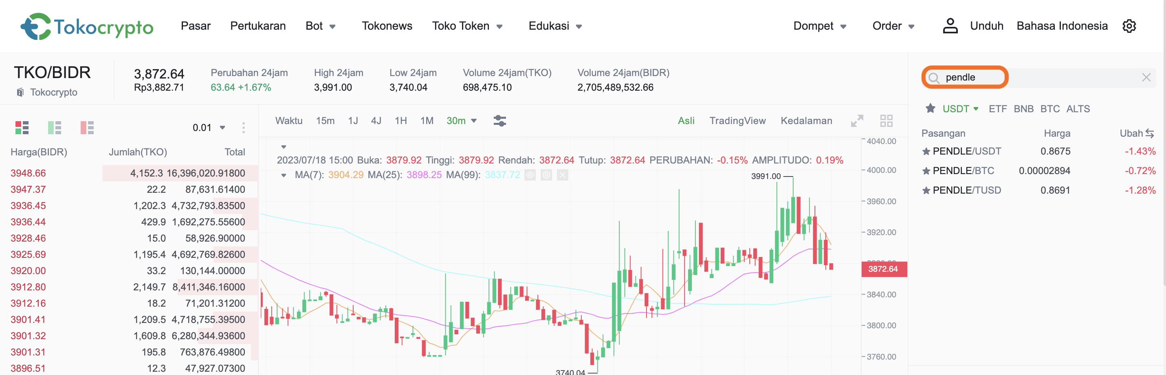This screenshot has height=375, width=1166.
Task: Open the user account profile icon
Action: pos(950,26)
